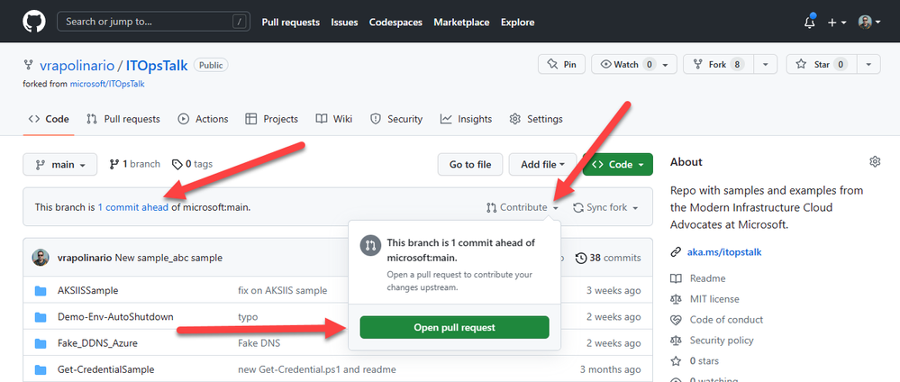Switch to the Code tab
This screenshot has height=382, width=900.
click(49, 119)
